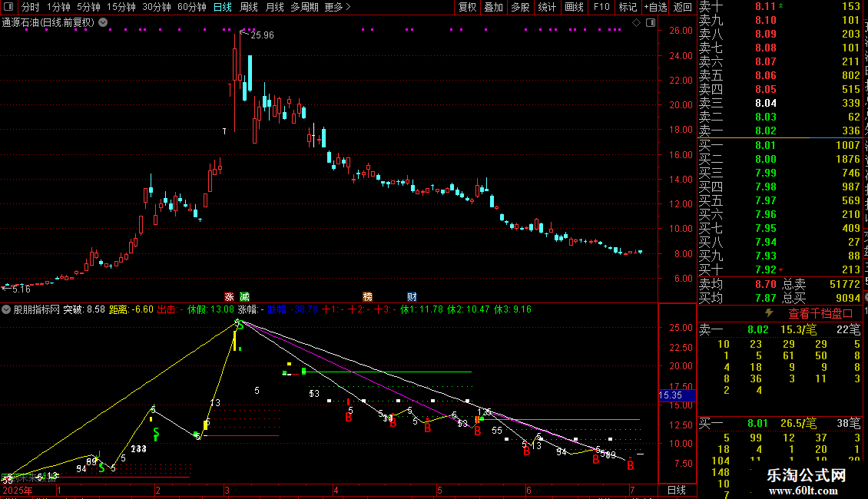Select the 月线 monthly tab
This screenshot has width=868, height=499.
pos(274,7)
